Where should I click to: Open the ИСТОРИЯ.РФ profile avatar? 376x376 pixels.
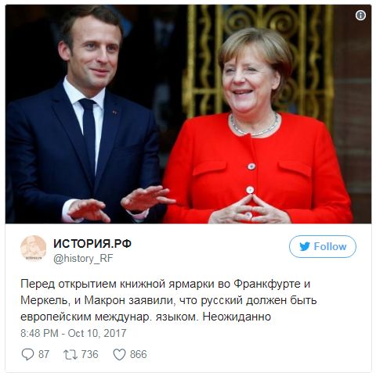pyautogui.click(x=34, y=249)
